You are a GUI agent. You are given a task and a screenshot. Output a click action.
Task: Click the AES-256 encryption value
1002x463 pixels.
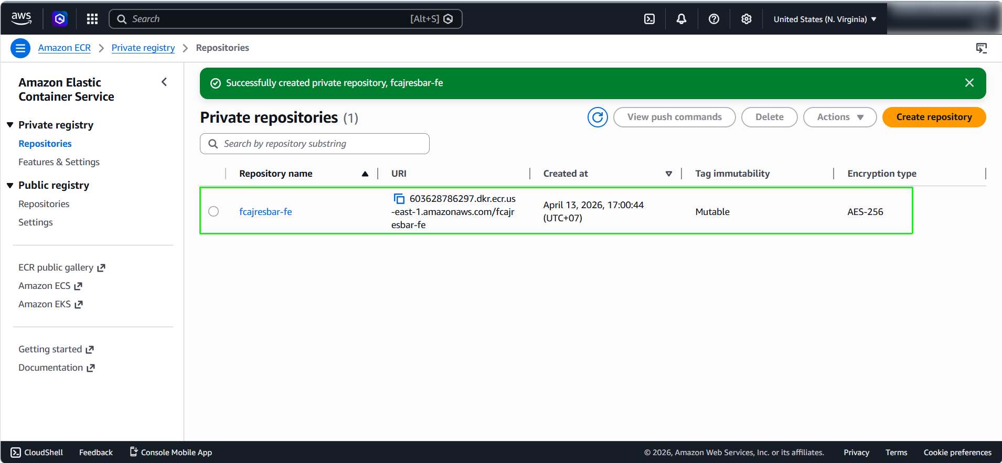tap(865, 212)
